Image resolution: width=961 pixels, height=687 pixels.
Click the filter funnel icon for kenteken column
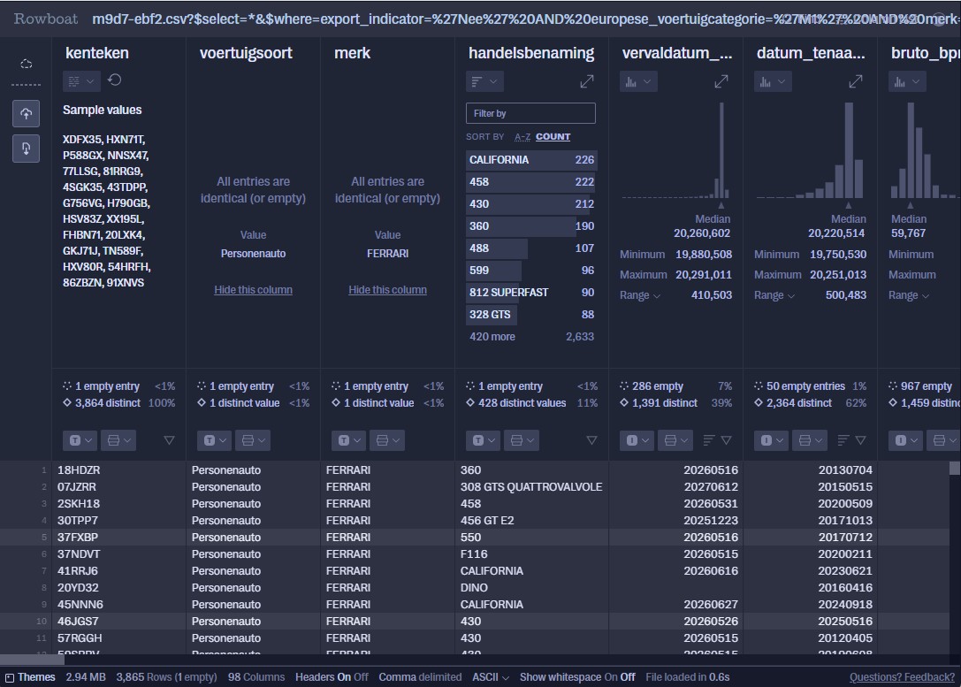(x=170, y=440)
